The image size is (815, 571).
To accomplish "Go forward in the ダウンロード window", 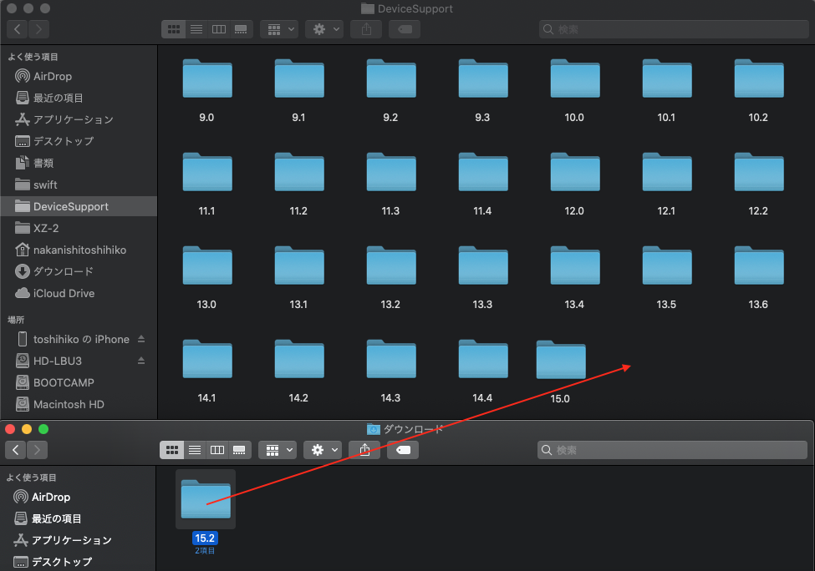I will (37, 450).
